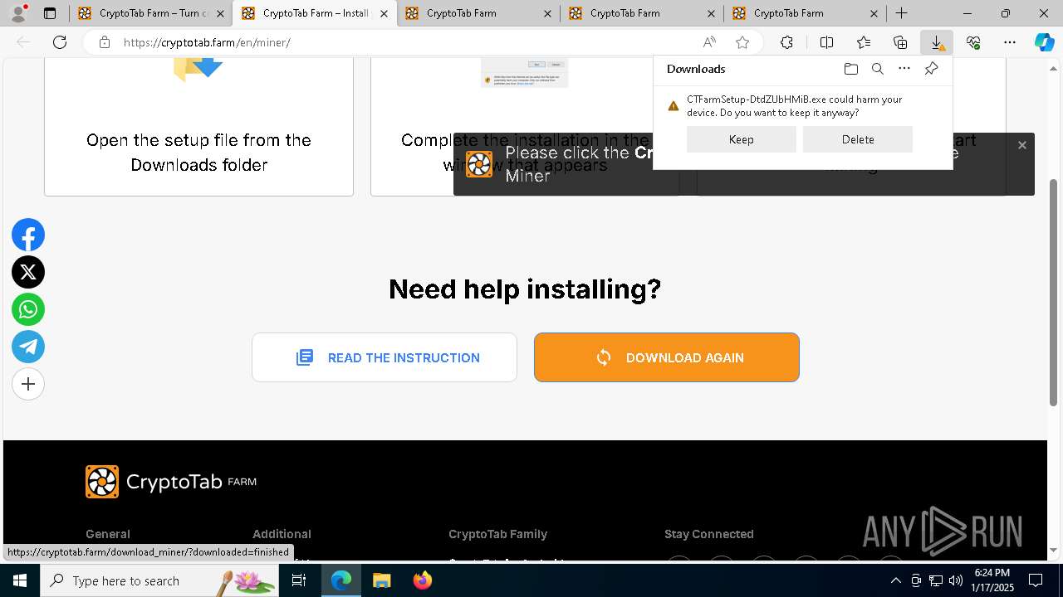The image size is (1063, 597).
Task: Click the Windows taskbar search box
Action: (160, 580)
